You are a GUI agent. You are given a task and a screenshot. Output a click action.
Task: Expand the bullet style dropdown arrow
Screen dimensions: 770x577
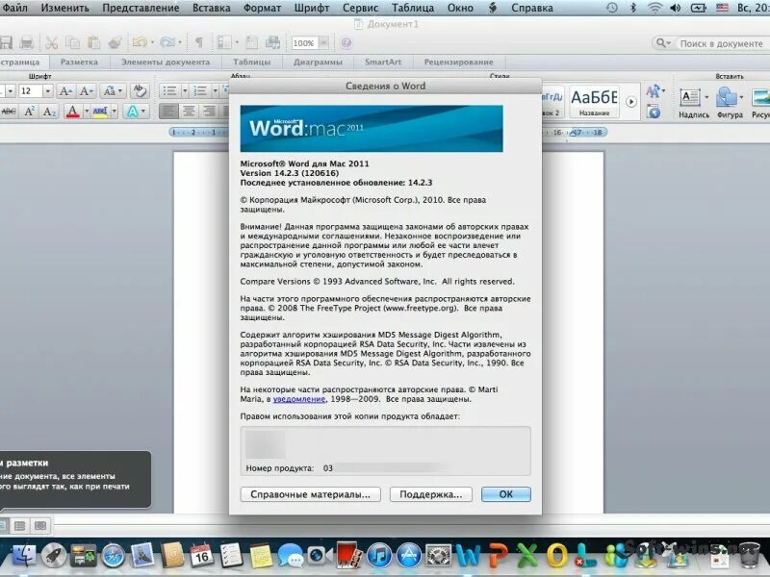pyautogui.click(x=185, y=91)
